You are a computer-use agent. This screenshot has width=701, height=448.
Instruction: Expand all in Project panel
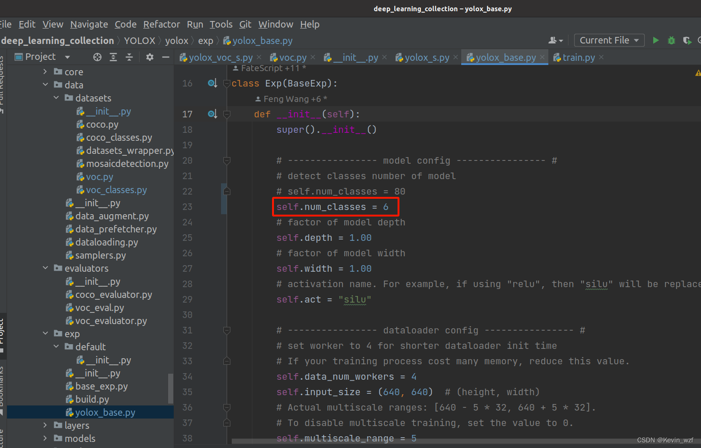(113, 57)
